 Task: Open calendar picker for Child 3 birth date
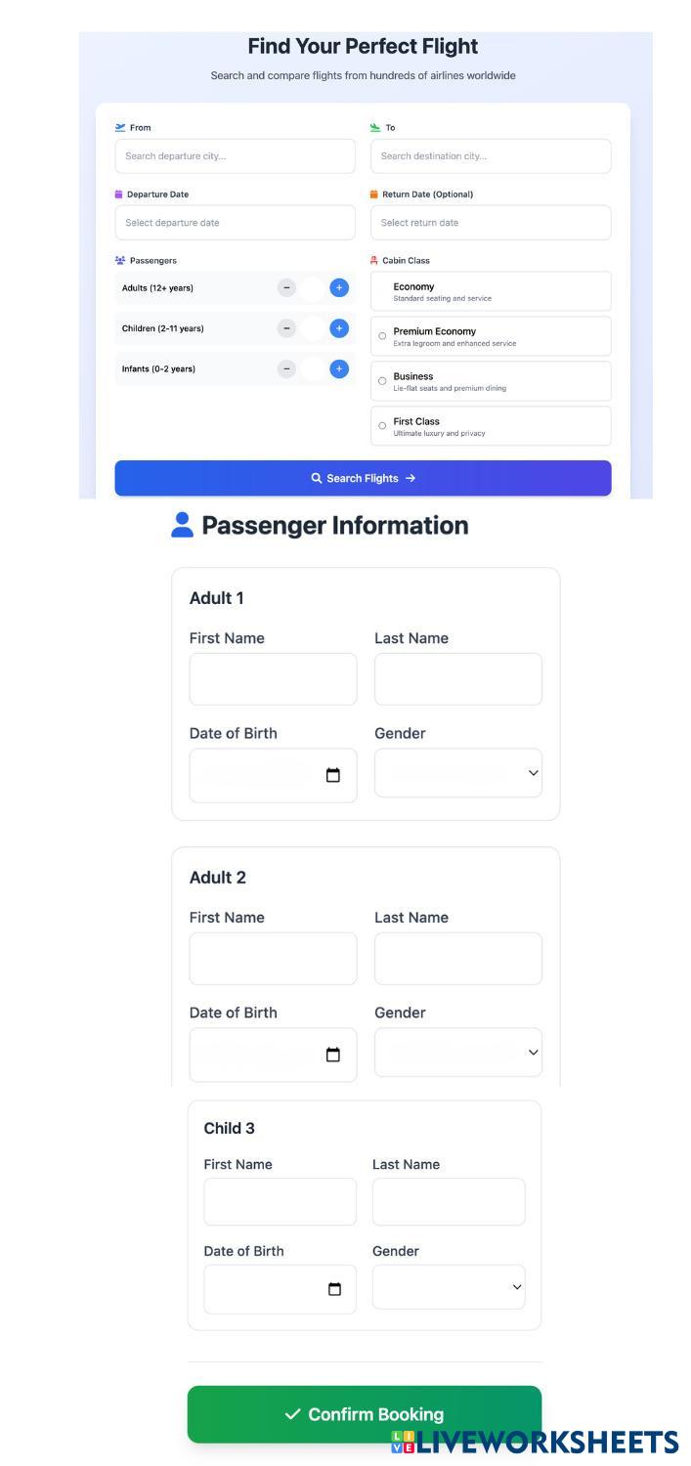point(334,1289)
